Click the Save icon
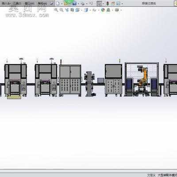 (74, 4)
